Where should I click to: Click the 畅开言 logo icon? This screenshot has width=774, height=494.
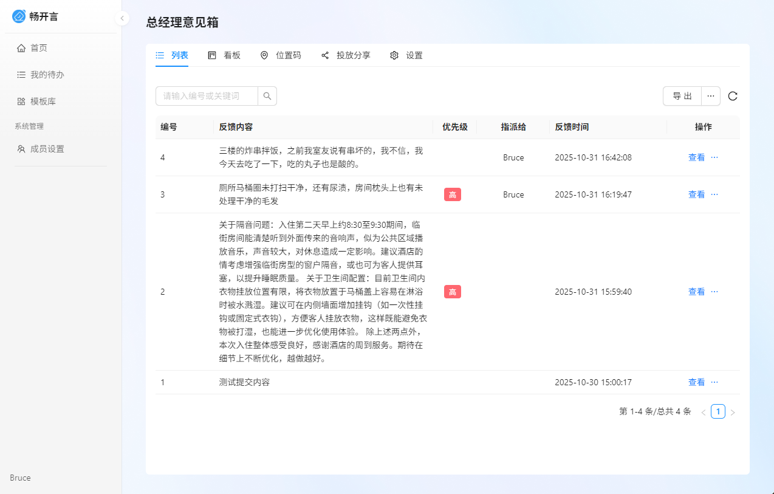[x=19, y=16]
